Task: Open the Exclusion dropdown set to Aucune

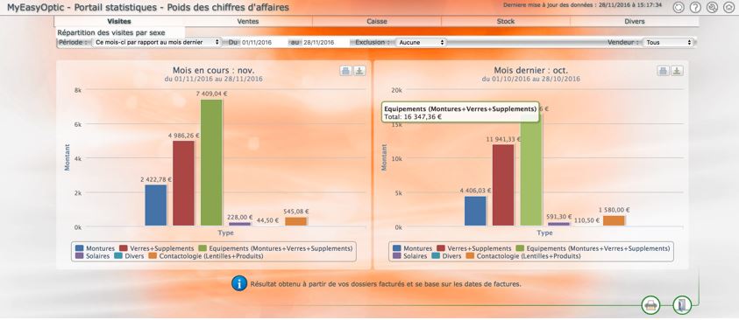Action: click(x=421, y=42)
